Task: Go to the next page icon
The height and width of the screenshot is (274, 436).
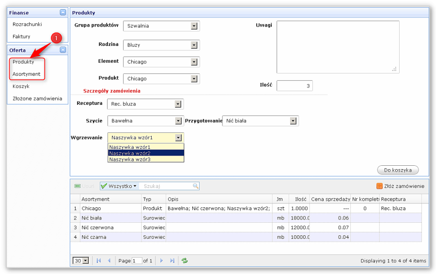Action: (x=161, y=260)
